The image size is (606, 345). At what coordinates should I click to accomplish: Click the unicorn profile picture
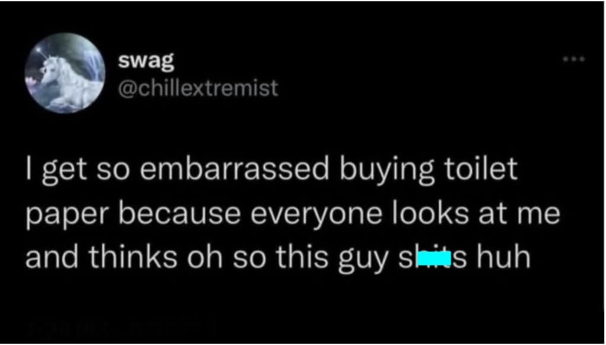[65, 73]
